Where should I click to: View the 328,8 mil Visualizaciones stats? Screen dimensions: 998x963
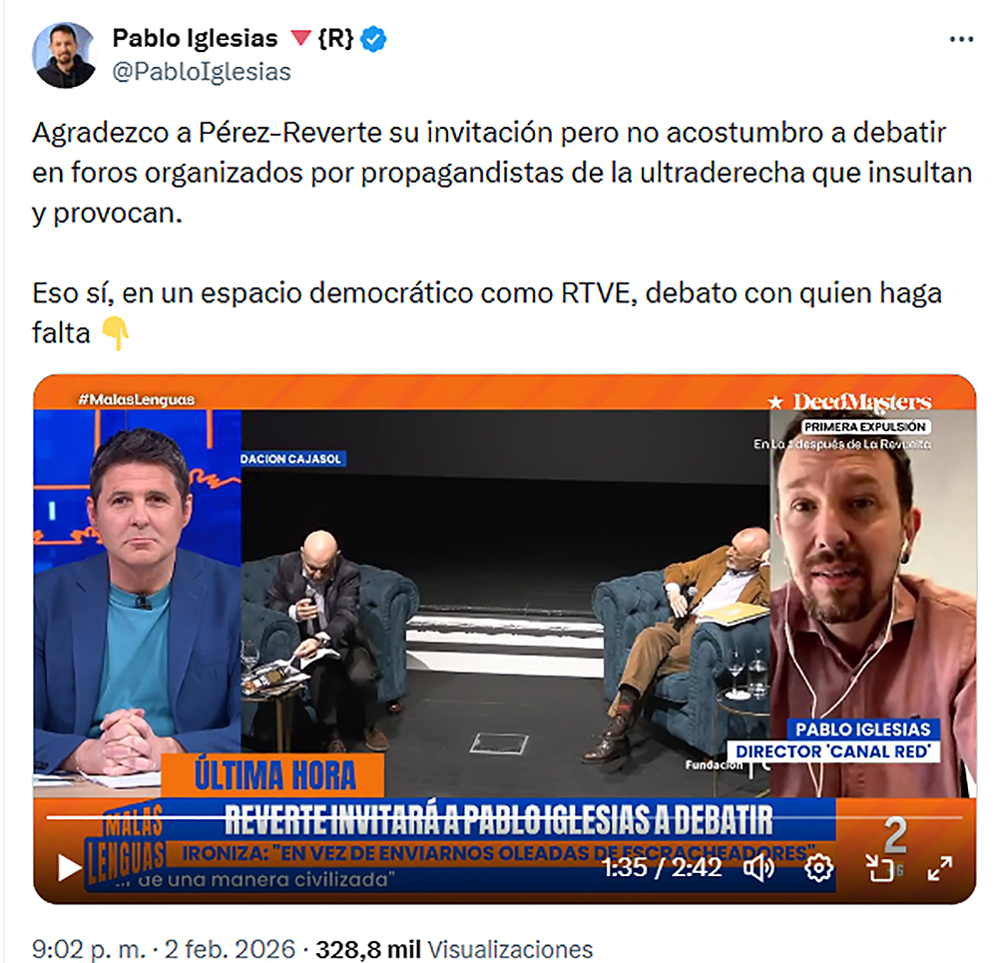pyautogui.click(x=454, y=949)
